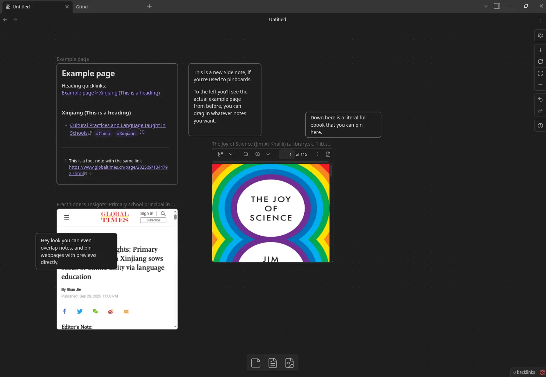Navigate back in history

pos(5,20)
